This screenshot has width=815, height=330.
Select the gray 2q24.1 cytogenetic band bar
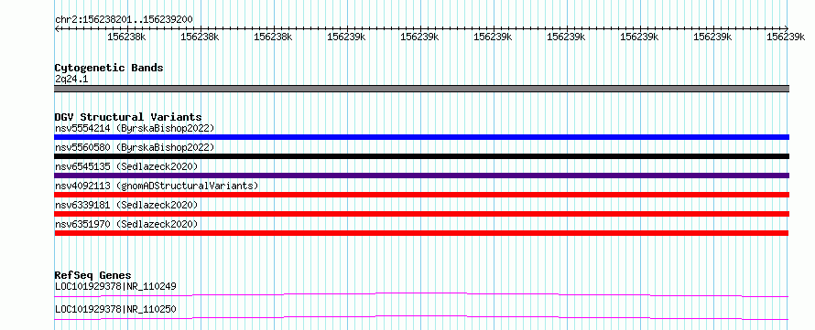coord(421,88)
